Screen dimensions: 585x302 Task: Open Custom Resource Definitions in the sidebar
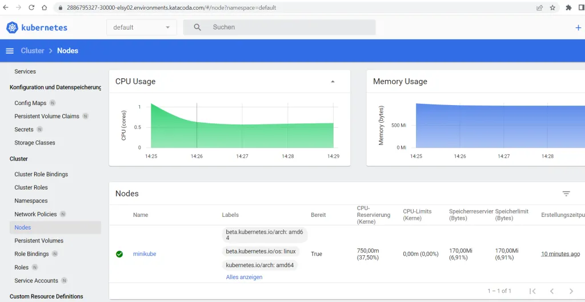pyautogui.click(x=46, y=296)
